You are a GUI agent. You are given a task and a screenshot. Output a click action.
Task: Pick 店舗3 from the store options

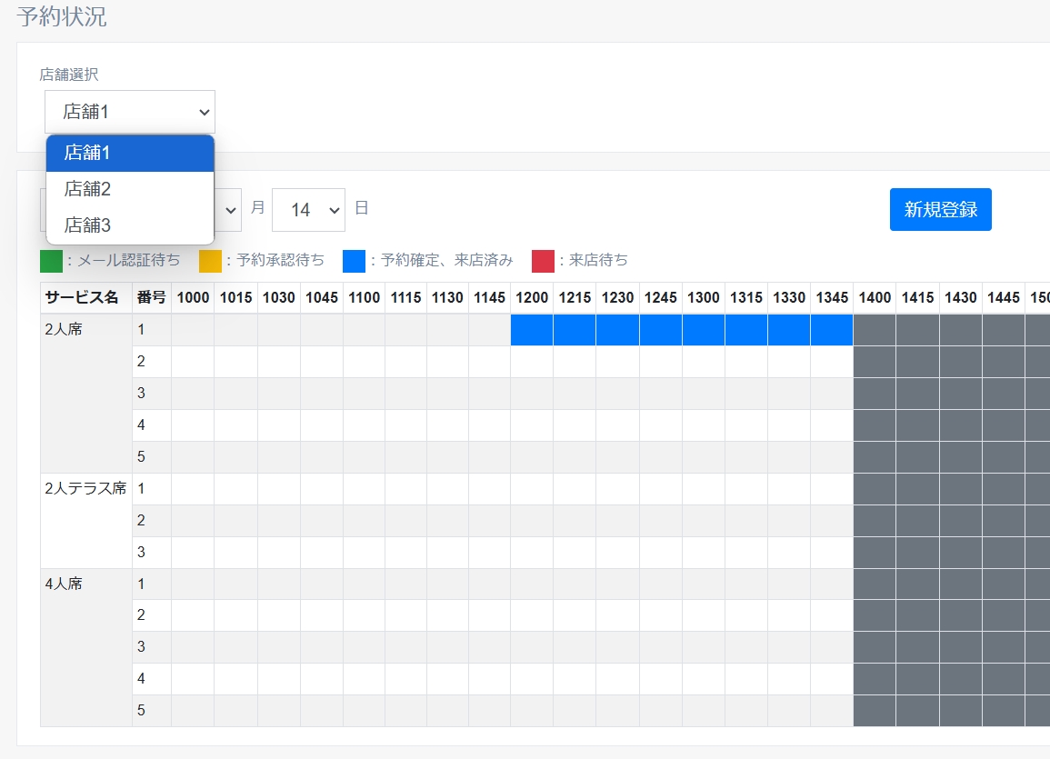coord(130,225)
